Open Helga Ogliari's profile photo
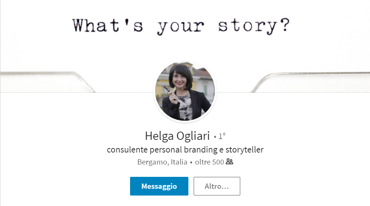This screenshot has width=370, height=206. pyautogui.click(x=185, y=91)
